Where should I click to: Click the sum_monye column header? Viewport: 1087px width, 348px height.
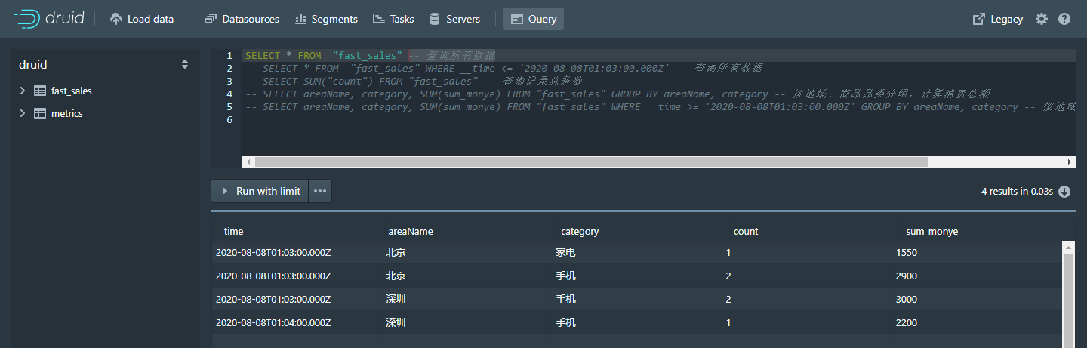click(x=931, y=232)
